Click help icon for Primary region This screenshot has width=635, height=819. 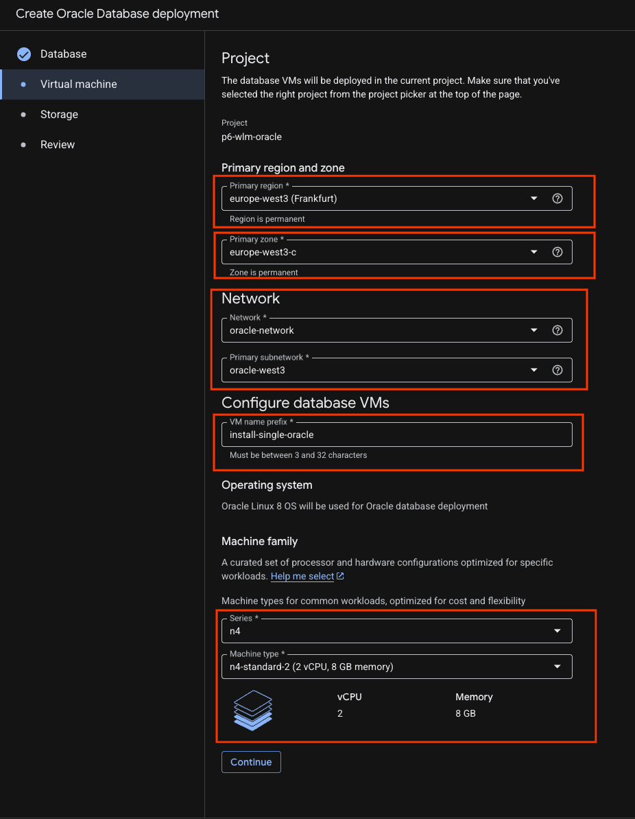[x=558, y=198]
